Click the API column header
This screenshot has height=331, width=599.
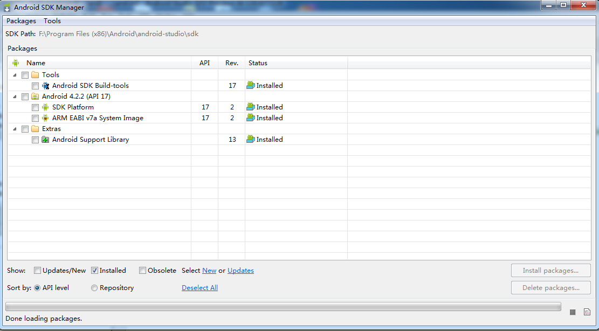pos(205,63)
